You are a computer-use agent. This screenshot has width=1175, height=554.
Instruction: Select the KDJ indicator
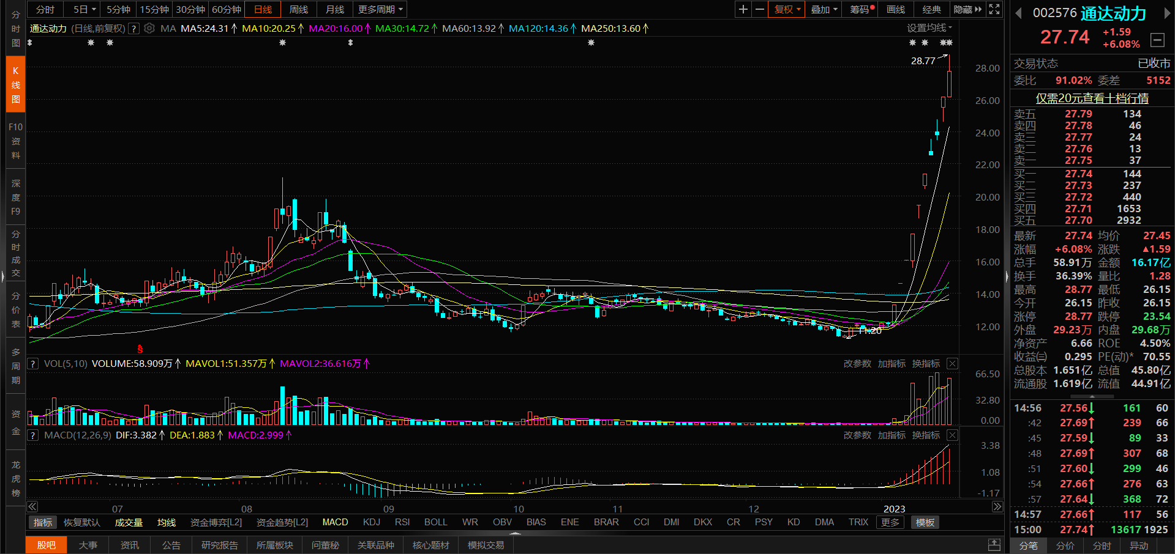(x=371, y=522)
